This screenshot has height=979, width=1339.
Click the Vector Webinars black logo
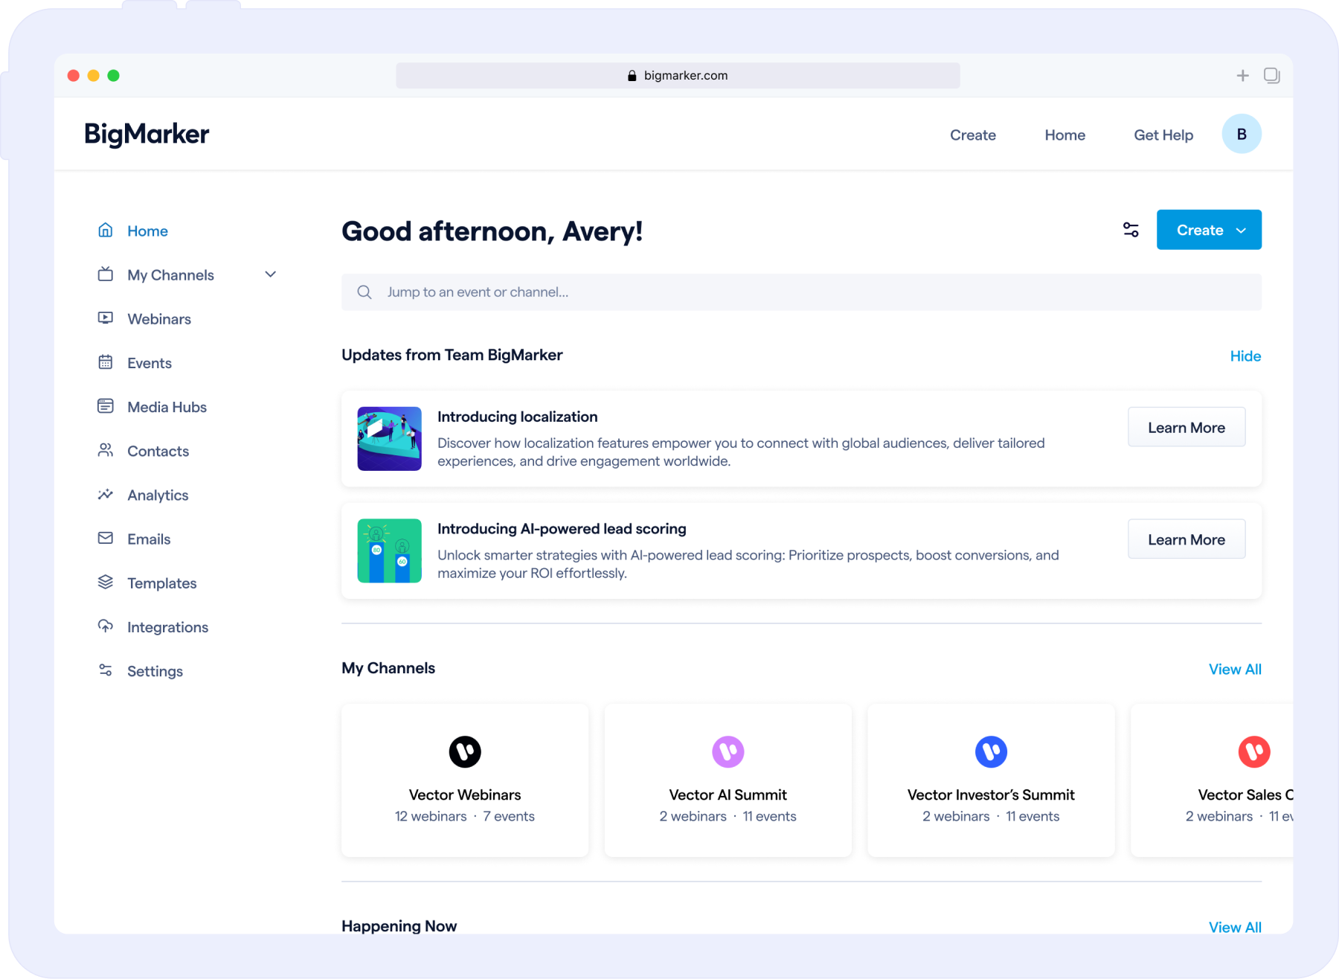tap(465, 751)
